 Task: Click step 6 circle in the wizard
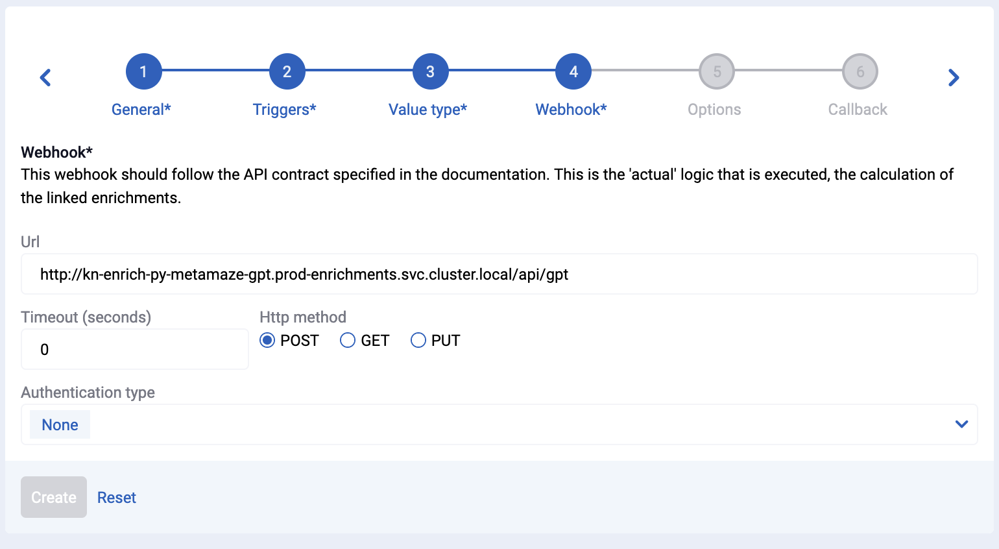pos(860,71)
